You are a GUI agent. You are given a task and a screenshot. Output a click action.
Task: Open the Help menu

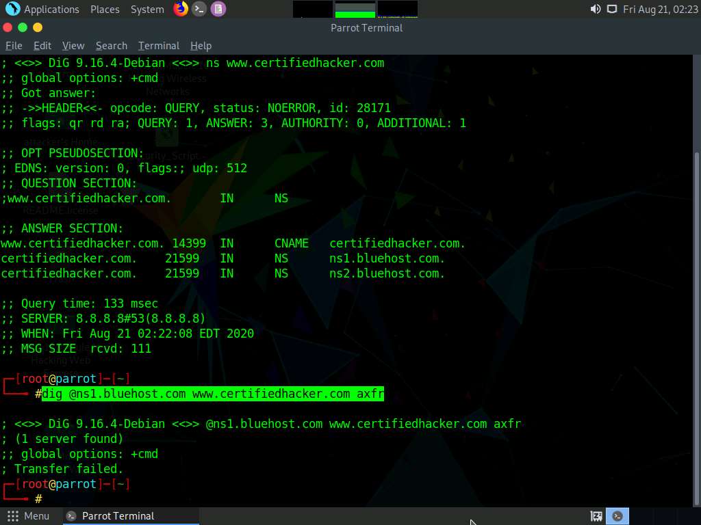(x=201, y=46)
